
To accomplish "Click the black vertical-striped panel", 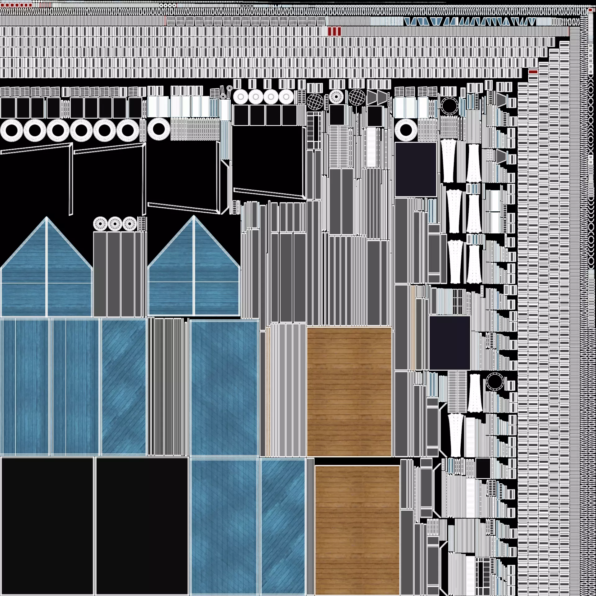I will coord(168,386).
